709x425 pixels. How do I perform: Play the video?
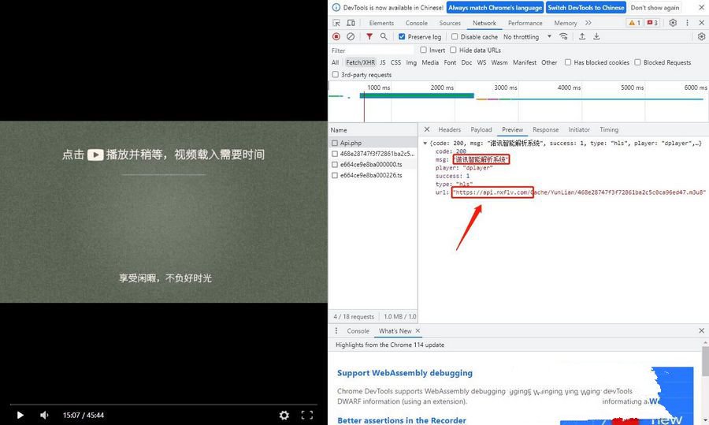(20, 415)
